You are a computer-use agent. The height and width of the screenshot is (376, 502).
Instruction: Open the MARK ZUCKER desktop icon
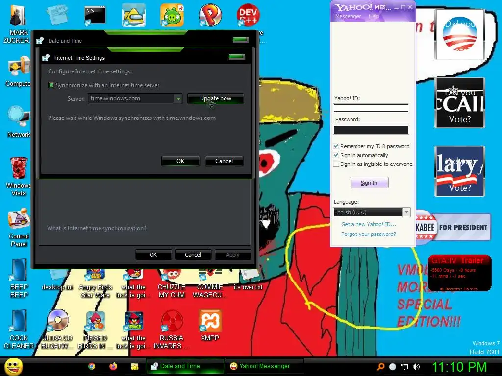[18, 16]
